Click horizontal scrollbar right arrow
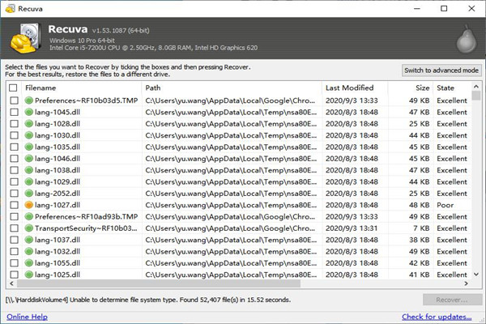 [x=466, y=283]
